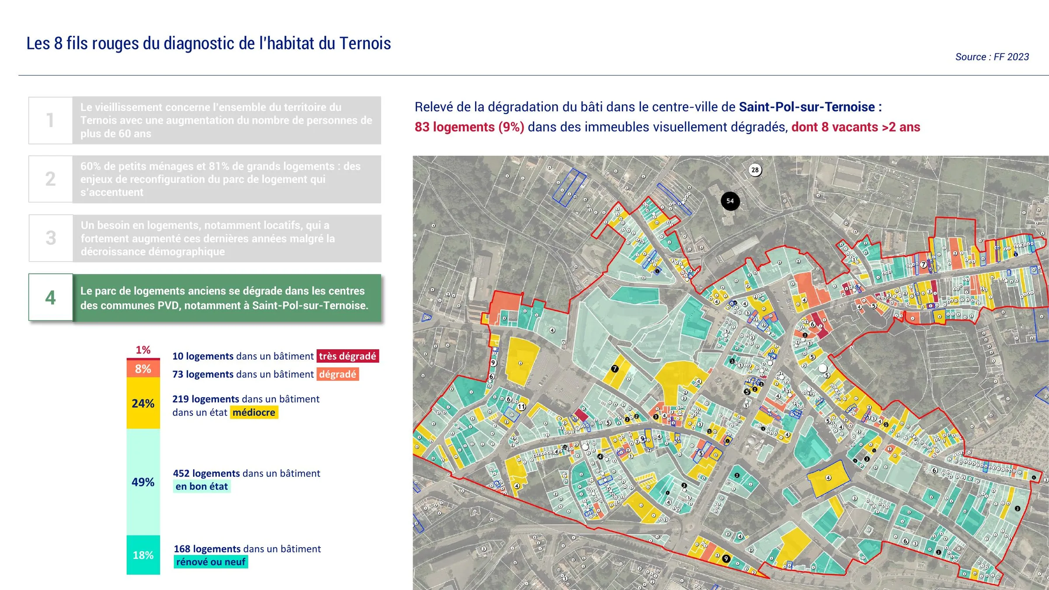This screenshot has height=590, width=1049.
Task: Click '168 logements' text
Action: pyautogui.click(x=207, y=549)
